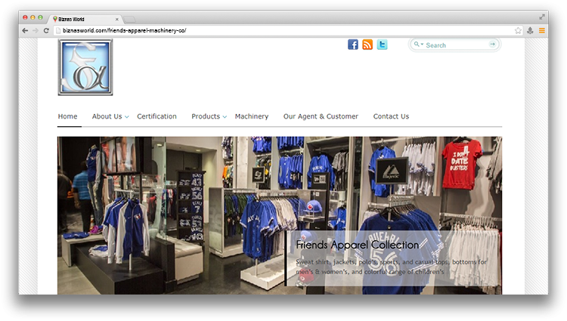Open the Facebook page icon
The height and width of the screenshot is (321, 567).
(x=353, y=45)
